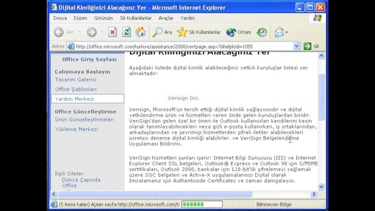Click the vertical scrollbar thumb

click(321, 97)
